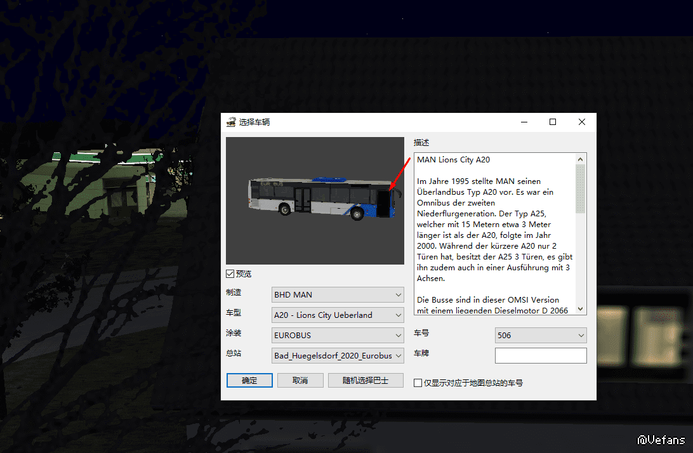
Task: Click the 选择车辆 window title text
Action: [254, 122]
